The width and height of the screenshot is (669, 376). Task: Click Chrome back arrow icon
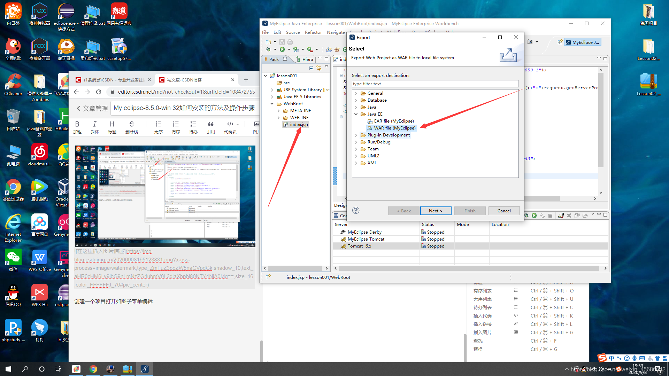pyautogui.click(x=76, y=92)
